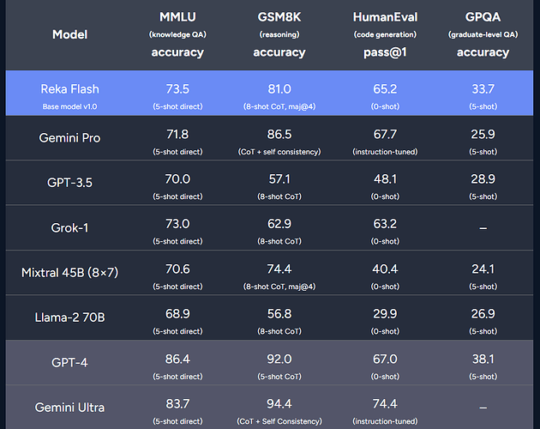Viewport: 540px width, 429px height.
Task: Select the MMLU column header
Action: point(177,17)
